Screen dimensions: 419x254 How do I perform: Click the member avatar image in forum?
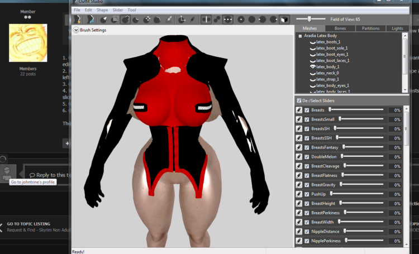click(28, 43)
